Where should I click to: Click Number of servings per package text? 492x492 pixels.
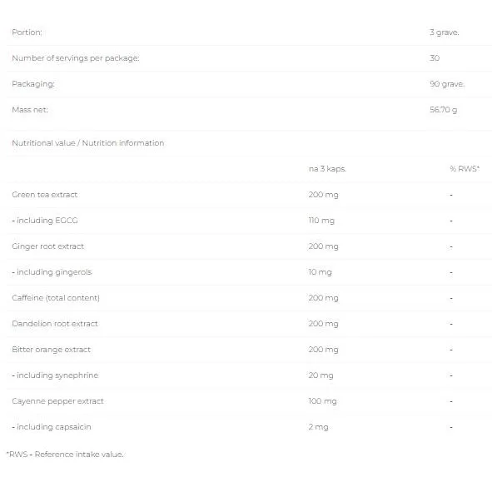coord(76,58)
